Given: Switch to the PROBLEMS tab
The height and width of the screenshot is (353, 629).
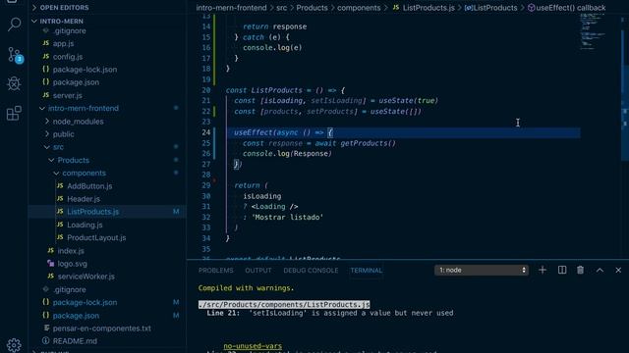Looking at the screenshot, I should [216, 271].
